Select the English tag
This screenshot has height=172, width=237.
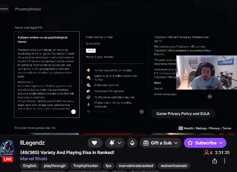pos(30,166)
